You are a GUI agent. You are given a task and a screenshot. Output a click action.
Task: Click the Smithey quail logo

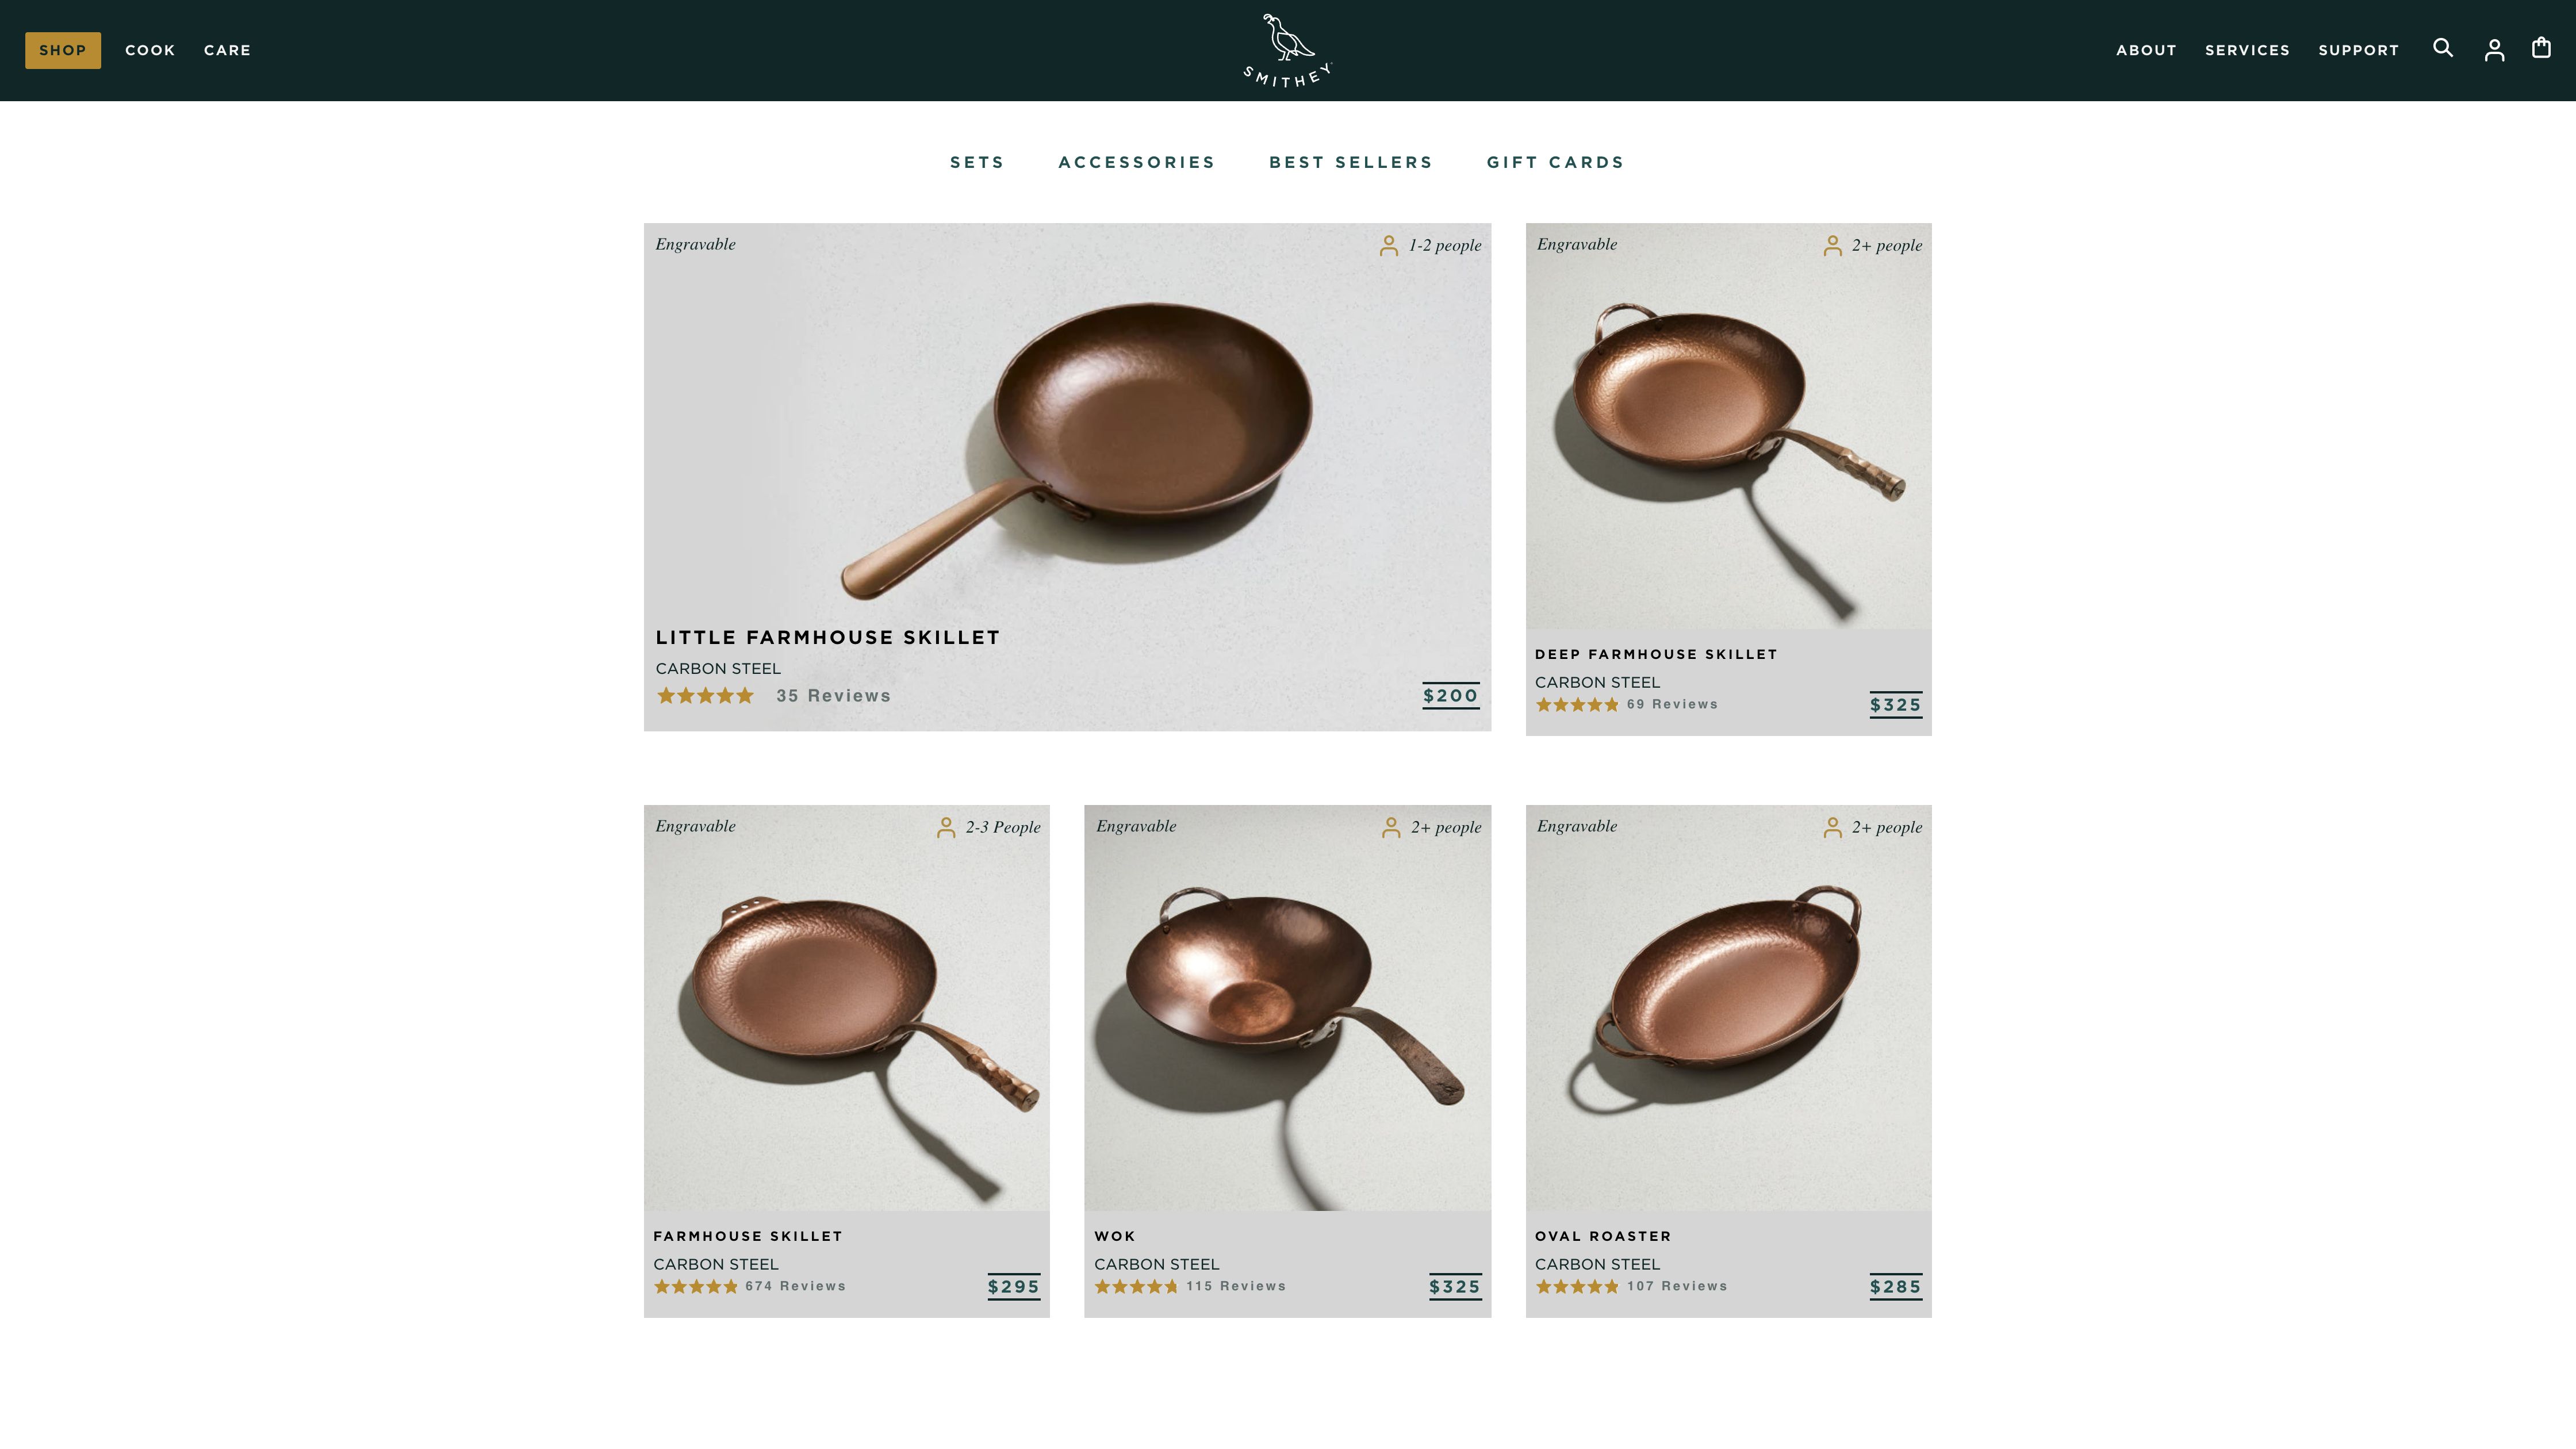pyautogui.click(x=1287, y=50)
